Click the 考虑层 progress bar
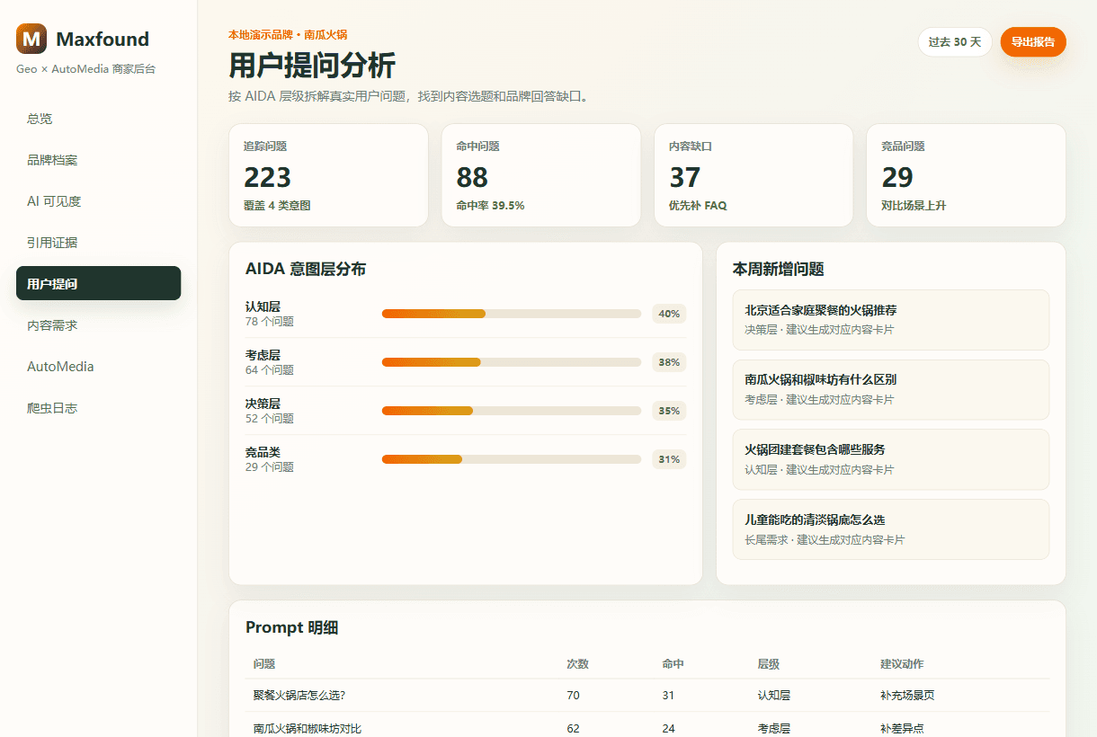 coord(512,362)
